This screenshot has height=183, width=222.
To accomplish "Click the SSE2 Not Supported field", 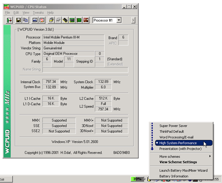I will pyautogui.click(x=59, y=131).
